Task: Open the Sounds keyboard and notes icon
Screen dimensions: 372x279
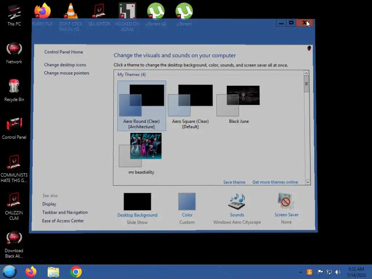Action: (237, 201)
